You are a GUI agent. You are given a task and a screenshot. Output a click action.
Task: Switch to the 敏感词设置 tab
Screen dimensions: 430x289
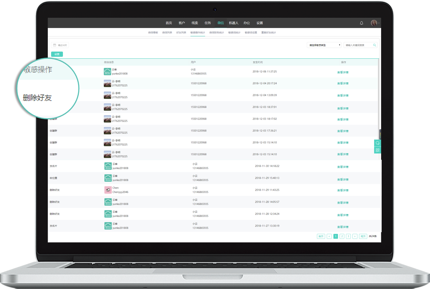(x=251, y=33)
